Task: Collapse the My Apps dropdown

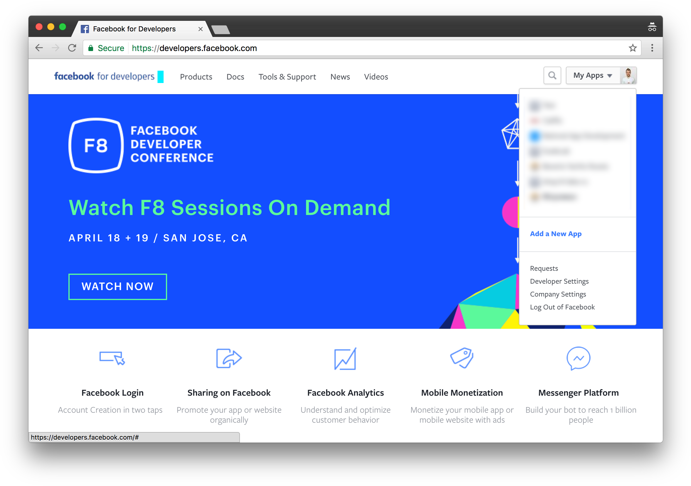Action: [x=593, y=75]
